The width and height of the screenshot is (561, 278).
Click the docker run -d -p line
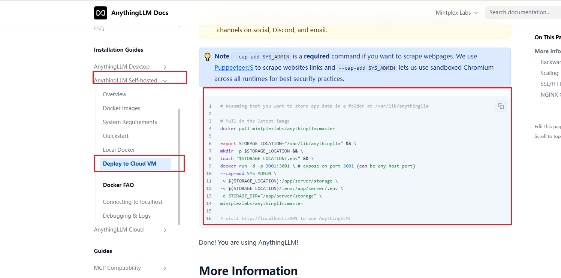(317, 166)
